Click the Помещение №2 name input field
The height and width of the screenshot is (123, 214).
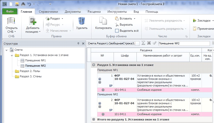point(184,43)
